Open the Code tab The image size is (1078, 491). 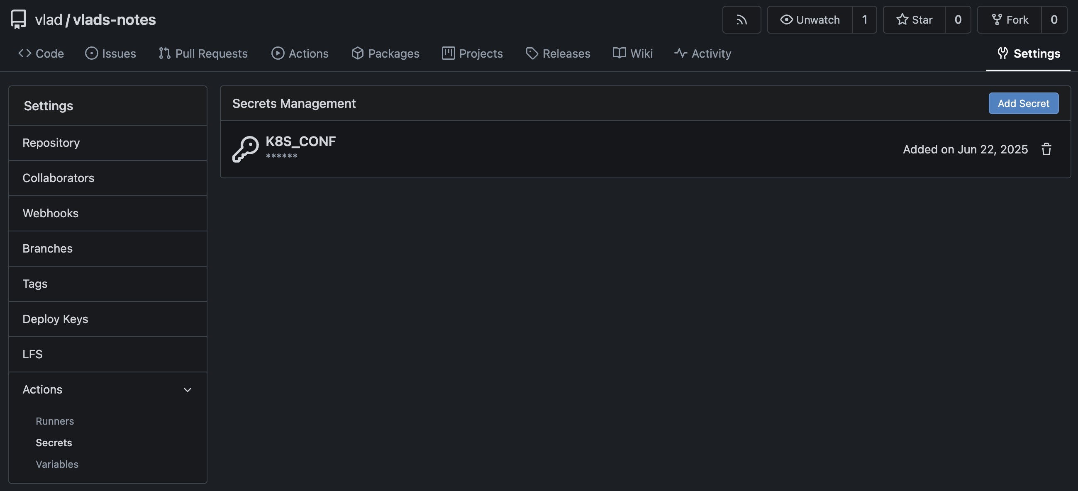tap(41, 53)
